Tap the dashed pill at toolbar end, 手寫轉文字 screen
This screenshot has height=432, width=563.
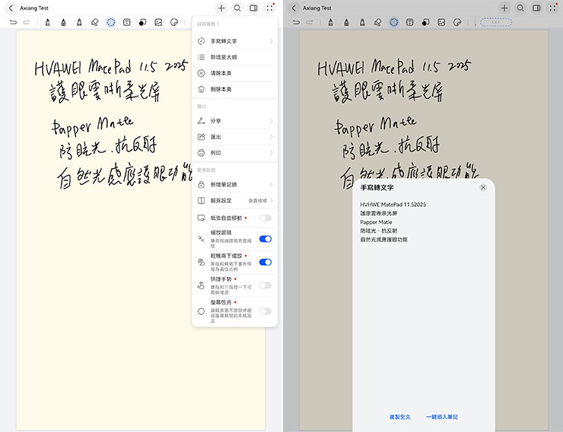point(496,22)
